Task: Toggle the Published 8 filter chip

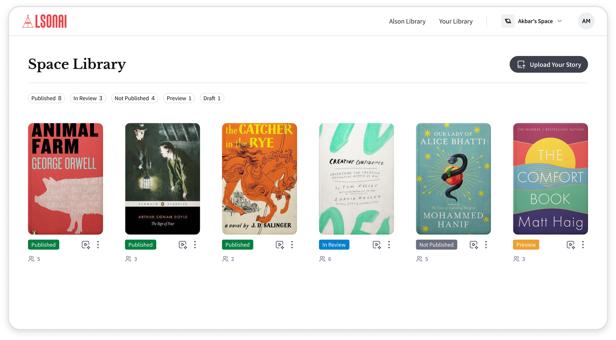Action: [46, 98]
